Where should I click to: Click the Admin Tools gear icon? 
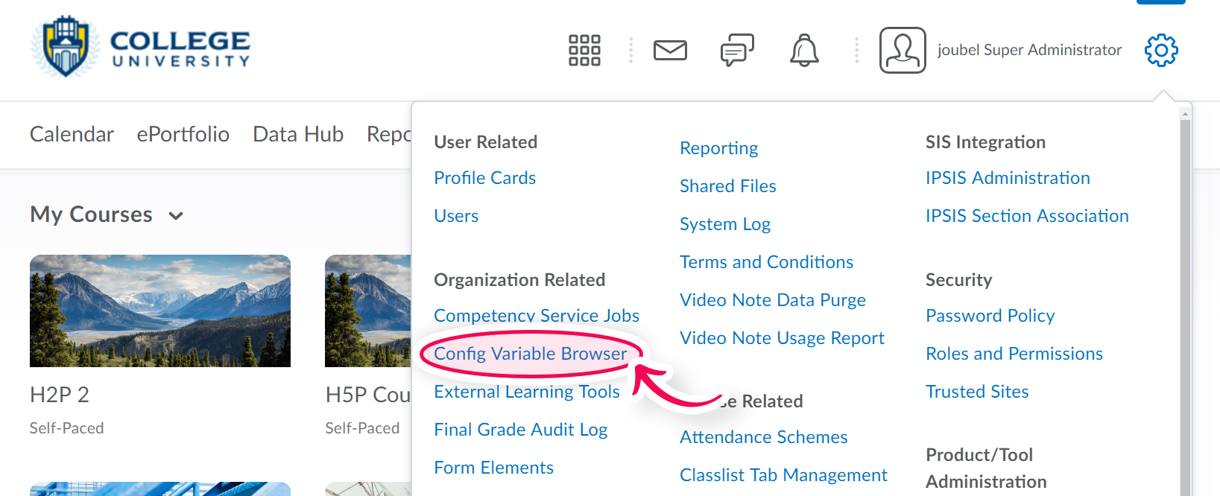click(1161, 51)
